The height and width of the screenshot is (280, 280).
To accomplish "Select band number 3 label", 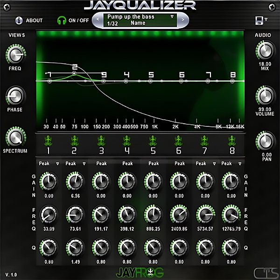I will (x=101, y=151).
